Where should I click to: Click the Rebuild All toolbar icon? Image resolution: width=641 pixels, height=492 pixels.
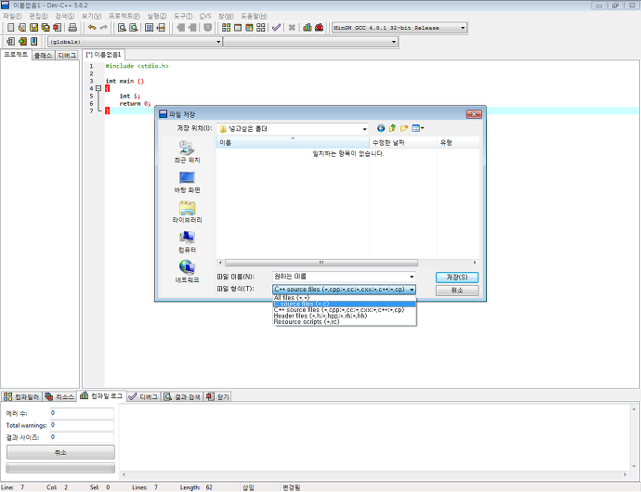pos(260,27)
